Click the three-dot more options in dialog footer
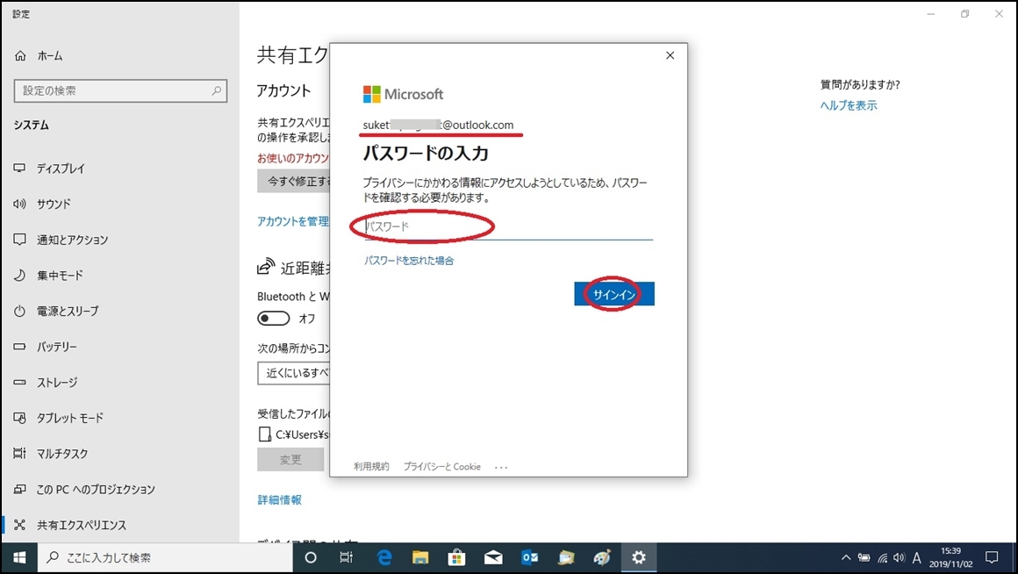Viewport: 1018px width, 574px height. click(501, 467)
